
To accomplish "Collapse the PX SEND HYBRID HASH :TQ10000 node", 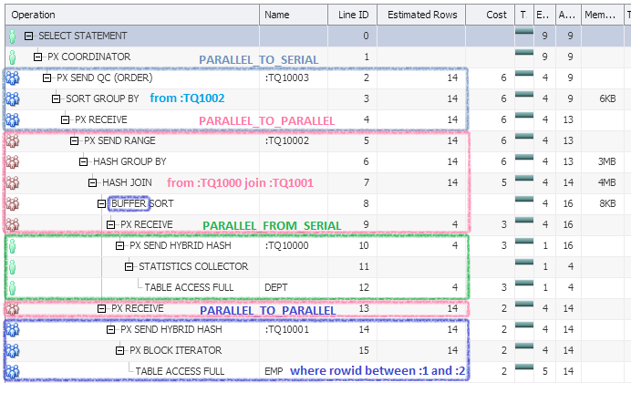I will [x=120, y=245].
